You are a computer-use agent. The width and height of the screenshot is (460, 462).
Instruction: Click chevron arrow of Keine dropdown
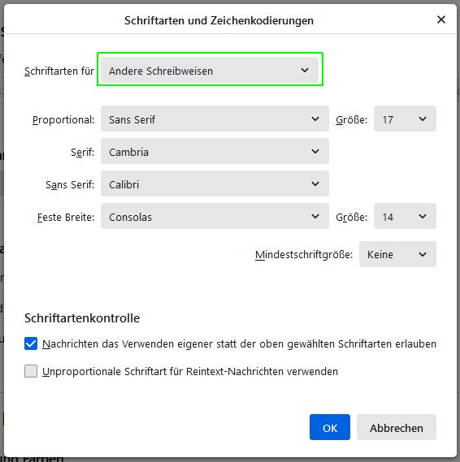click(x=423, y=254)
